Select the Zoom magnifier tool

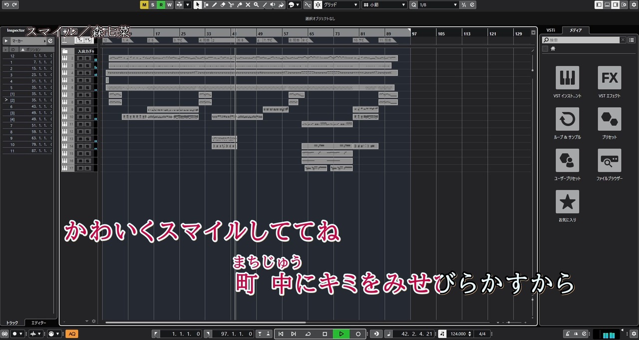256,4
